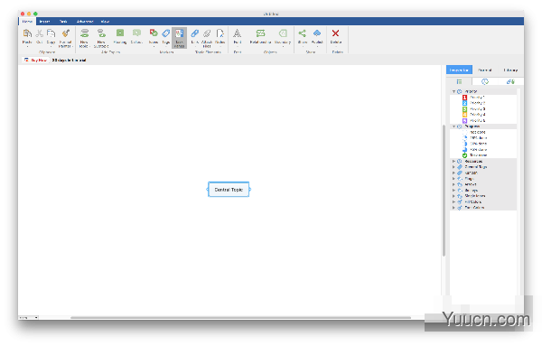Click the Copy icon in Clipboard group

tap(51, 33)
